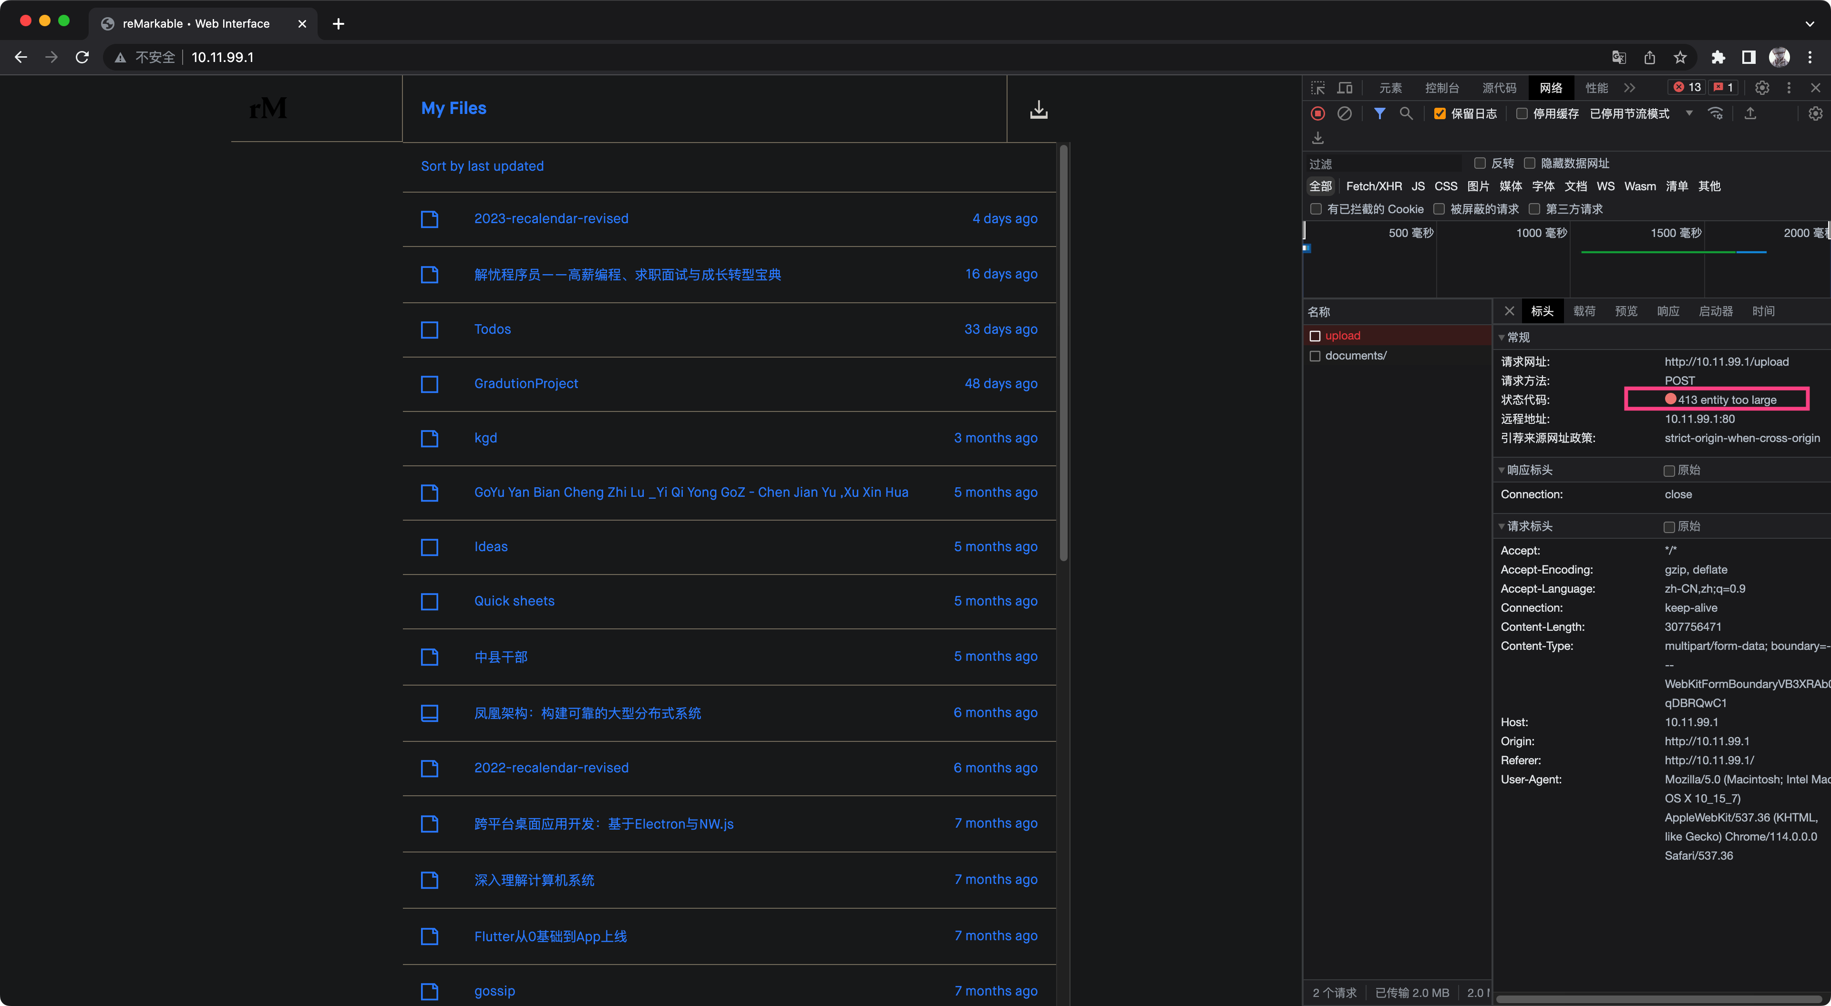
Task: Collapse the 常规 section
Action: click(1501, 337)
